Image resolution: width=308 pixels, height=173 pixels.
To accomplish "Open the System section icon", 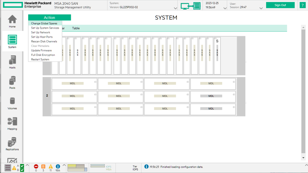I will (x=12, y=40).
